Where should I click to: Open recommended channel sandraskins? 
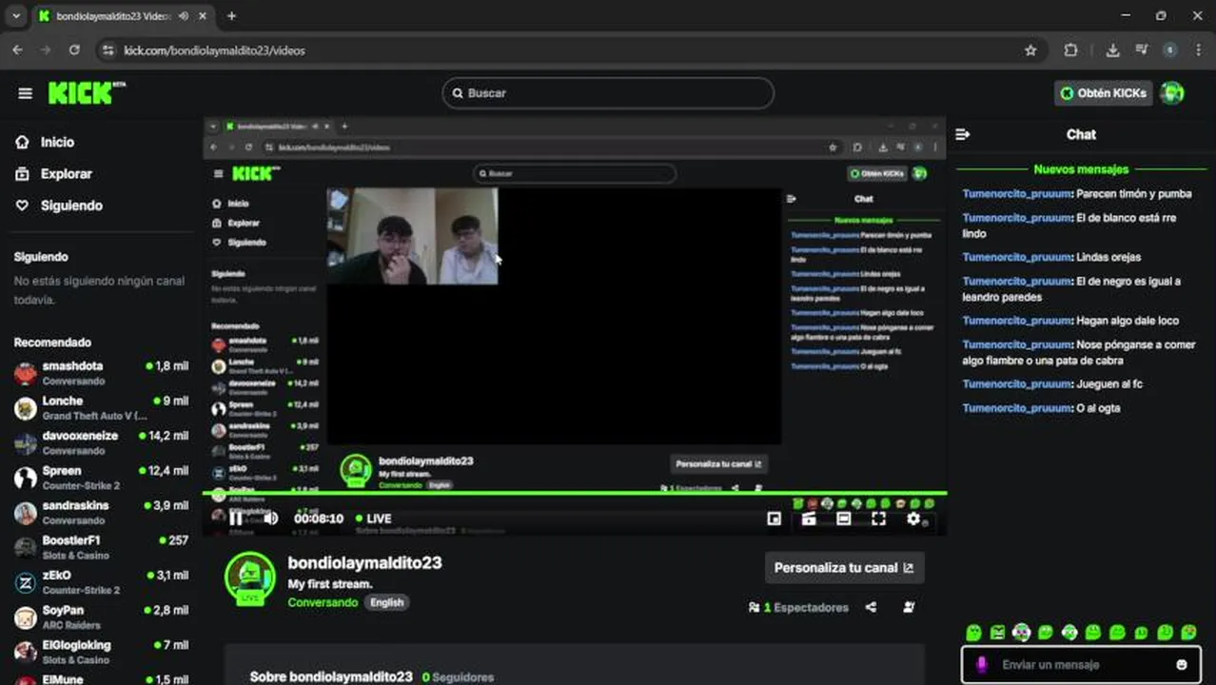[101, 513]
